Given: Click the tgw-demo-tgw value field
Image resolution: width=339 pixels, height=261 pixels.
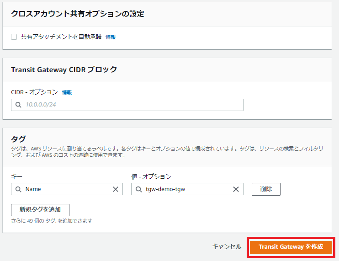Looking at the screenshot, I should point(187,189).
